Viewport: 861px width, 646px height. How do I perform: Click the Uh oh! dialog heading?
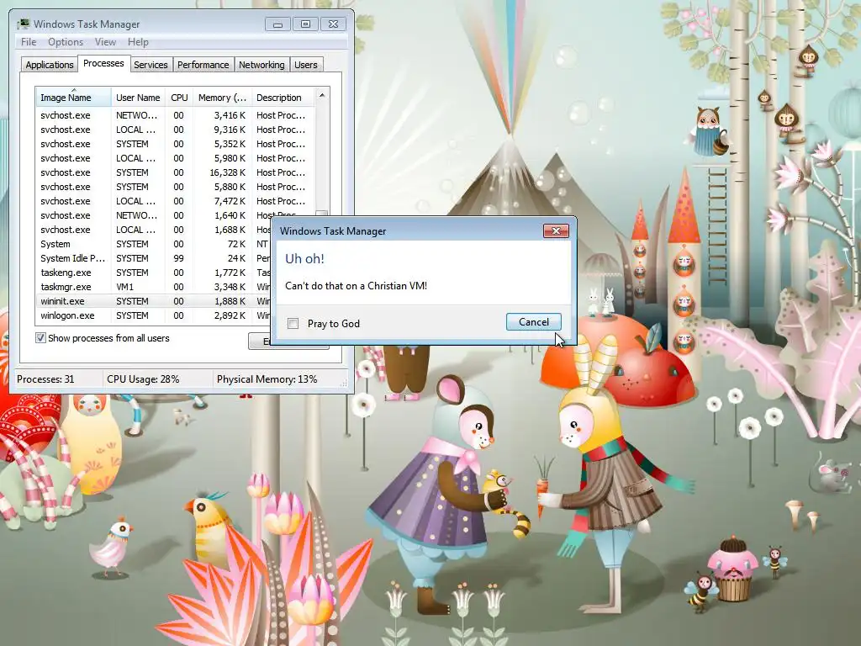pos(304,259)
